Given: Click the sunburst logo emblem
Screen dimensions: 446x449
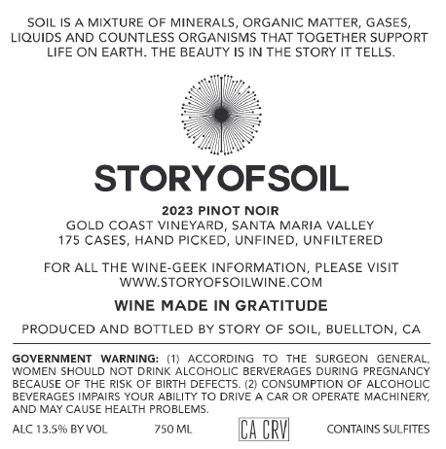Looking at the screenshot, I should [221, 115].
